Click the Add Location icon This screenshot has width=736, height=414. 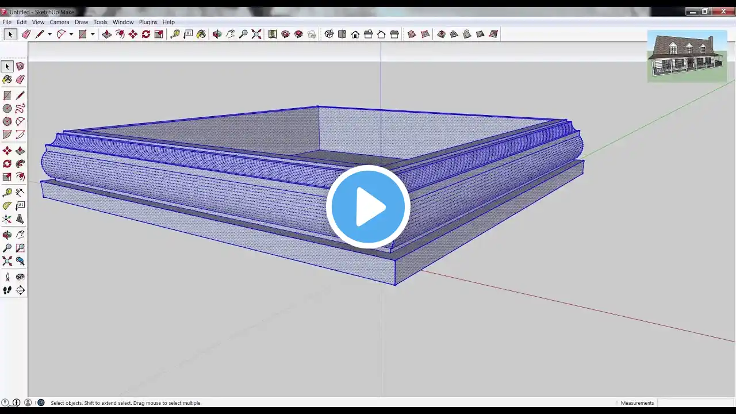(x=273, y=34)
